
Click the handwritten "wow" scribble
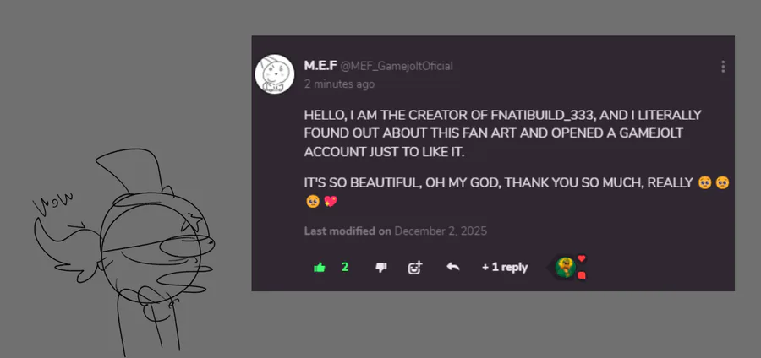pos(53,201)
